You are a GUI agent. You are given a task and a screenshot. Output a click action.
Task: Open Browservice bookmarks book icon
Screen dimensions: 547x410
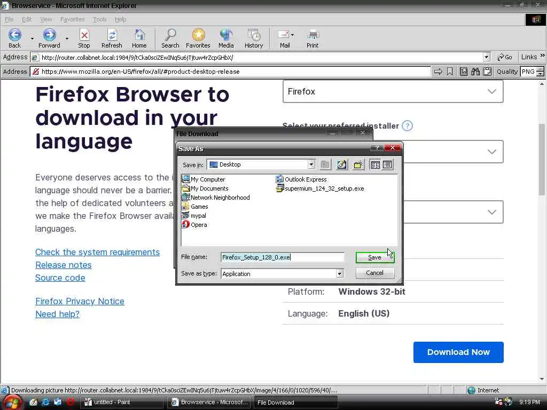[x=464, y=72]
